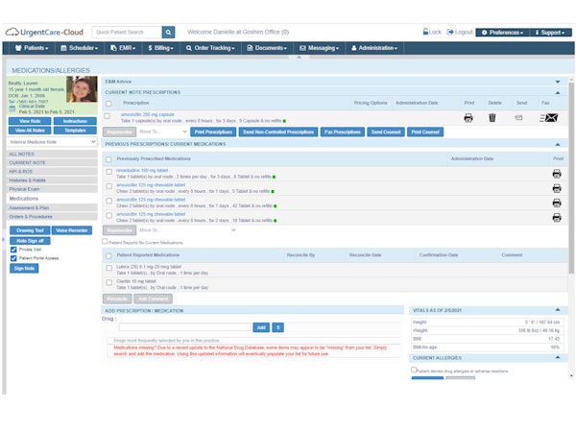The width and height of the screenshot is (576, 432).
Task: Collapse the Vitals as of 2/5/2021 panel
Action: pos(559,311)
